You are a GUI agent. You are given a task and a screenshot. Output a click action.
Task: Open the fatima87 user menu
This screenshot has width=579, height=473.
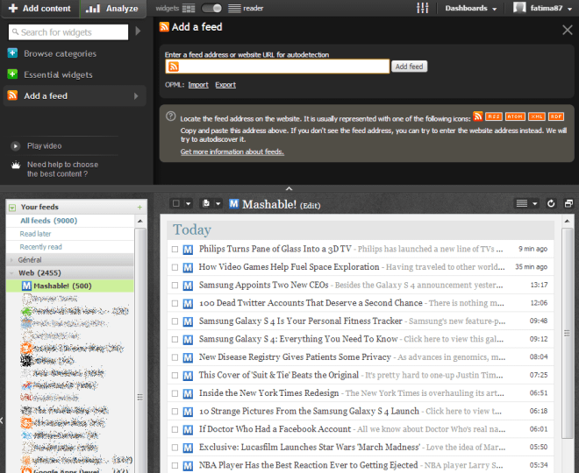(542, 8)
